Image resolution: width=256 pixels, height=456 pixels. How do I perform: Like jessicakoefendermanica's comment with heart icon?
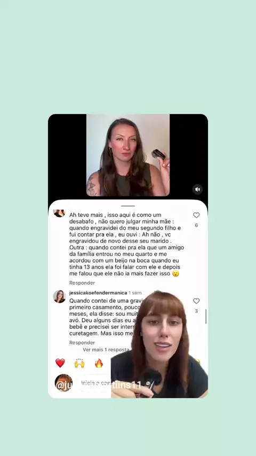click(196, 301)
